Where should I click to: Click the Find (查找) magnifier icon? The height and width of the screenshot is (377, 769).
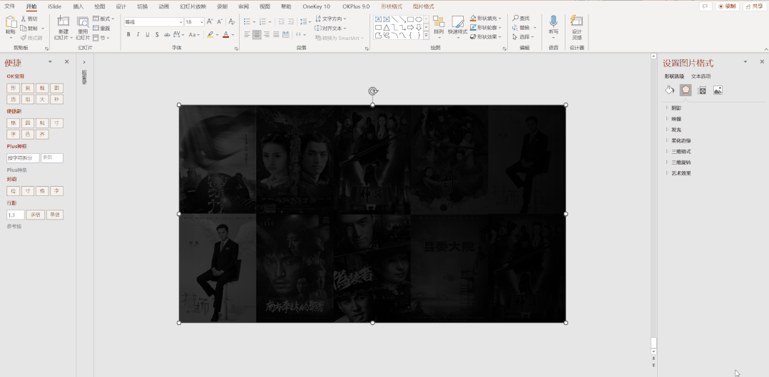(516, 19)
